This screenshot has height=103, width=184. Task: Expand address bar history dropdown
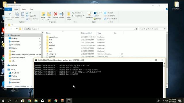click(134, 29)
